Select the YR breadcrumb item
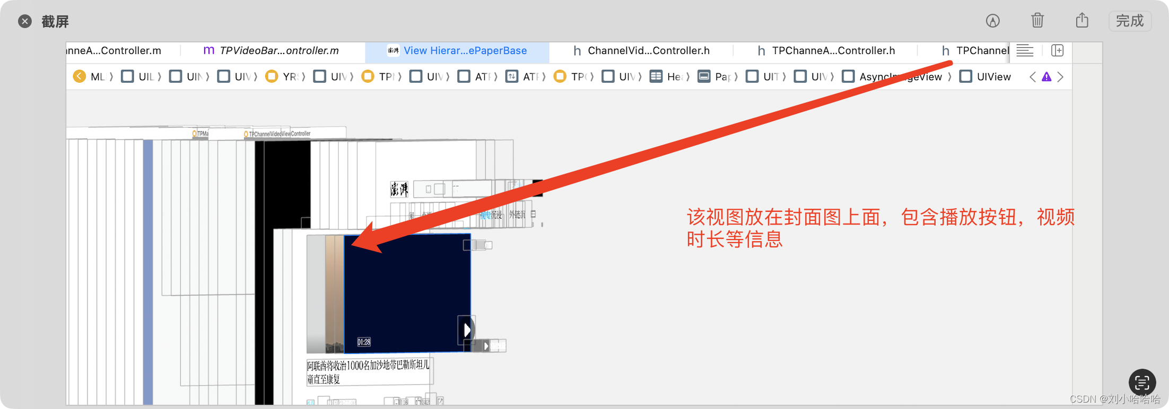The image size is (1169, 409). tap(284, 77)
